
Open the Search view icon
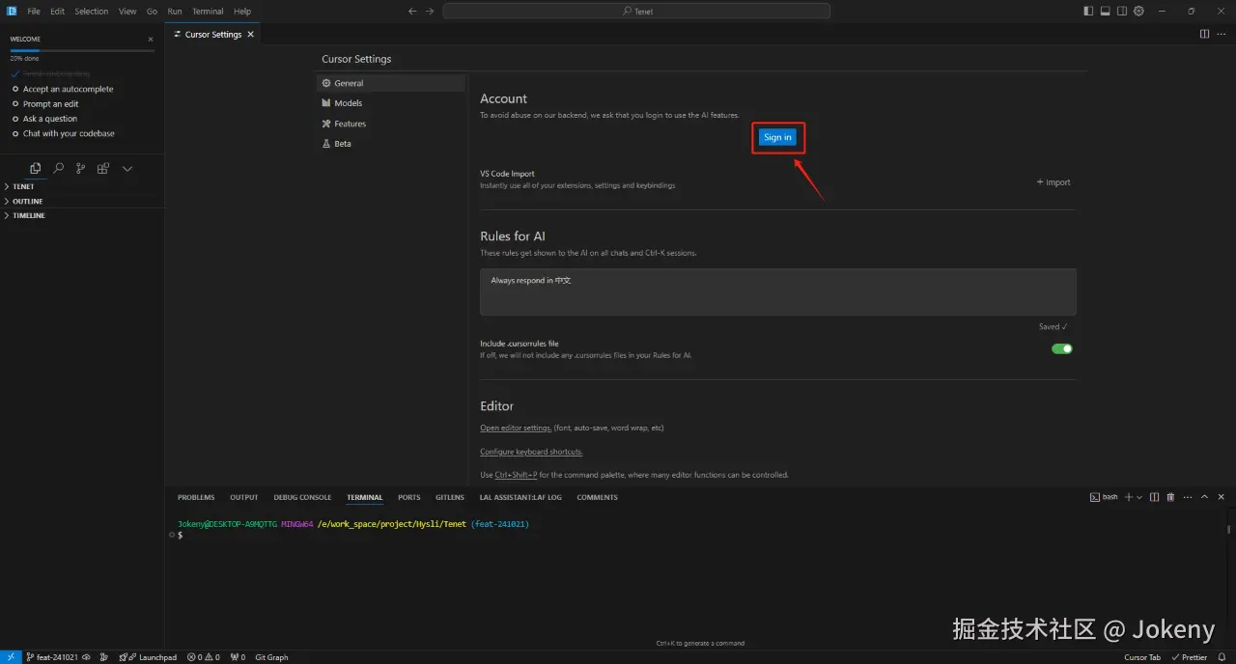[58, 168]
